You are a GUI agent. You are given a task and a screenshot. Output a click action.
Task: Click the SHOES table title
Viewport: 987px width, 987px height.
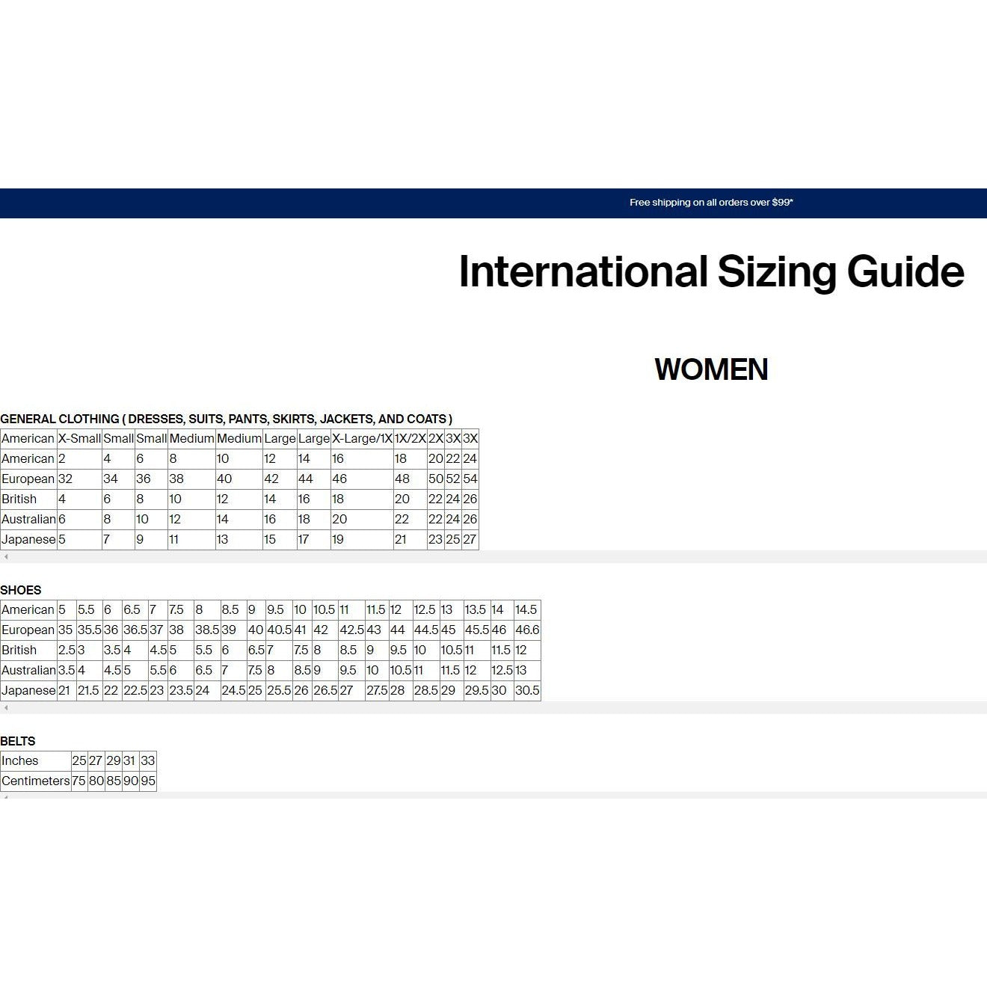[x=21, y=591]
